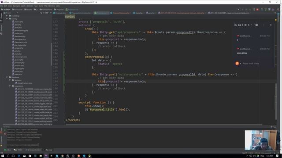Open the components breadcrumb in navigation bar
Screen dimensions: 282x158
pos(46,10)
